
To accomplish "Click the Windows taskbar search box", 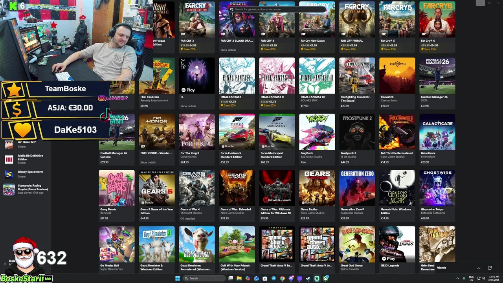I will coord(204,278).
